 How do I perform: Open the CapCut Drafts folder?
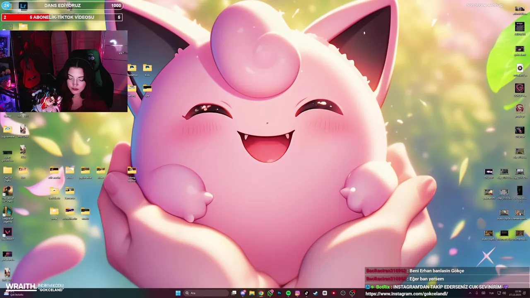(7, 173)
